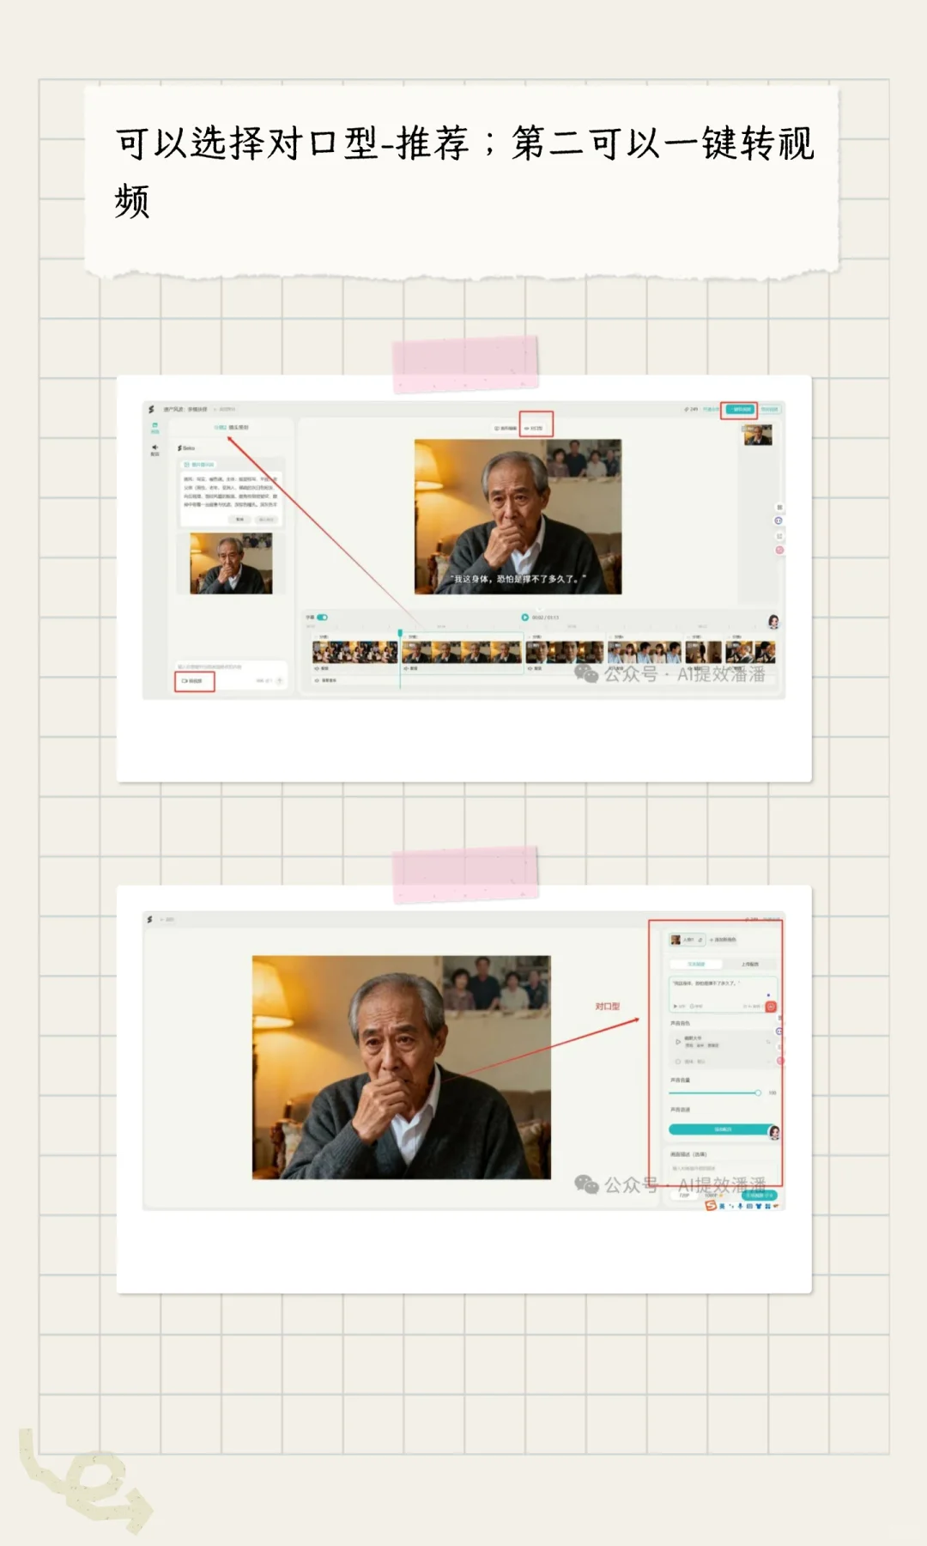Click the red square floating icon
This screenshot has width=927, height=1546.
[771, 1007]
